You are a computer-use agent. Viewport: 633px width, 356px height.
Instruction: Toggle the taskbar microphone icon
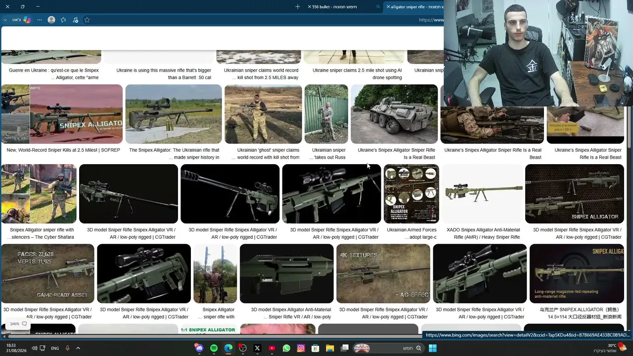(x=67, y=348)
